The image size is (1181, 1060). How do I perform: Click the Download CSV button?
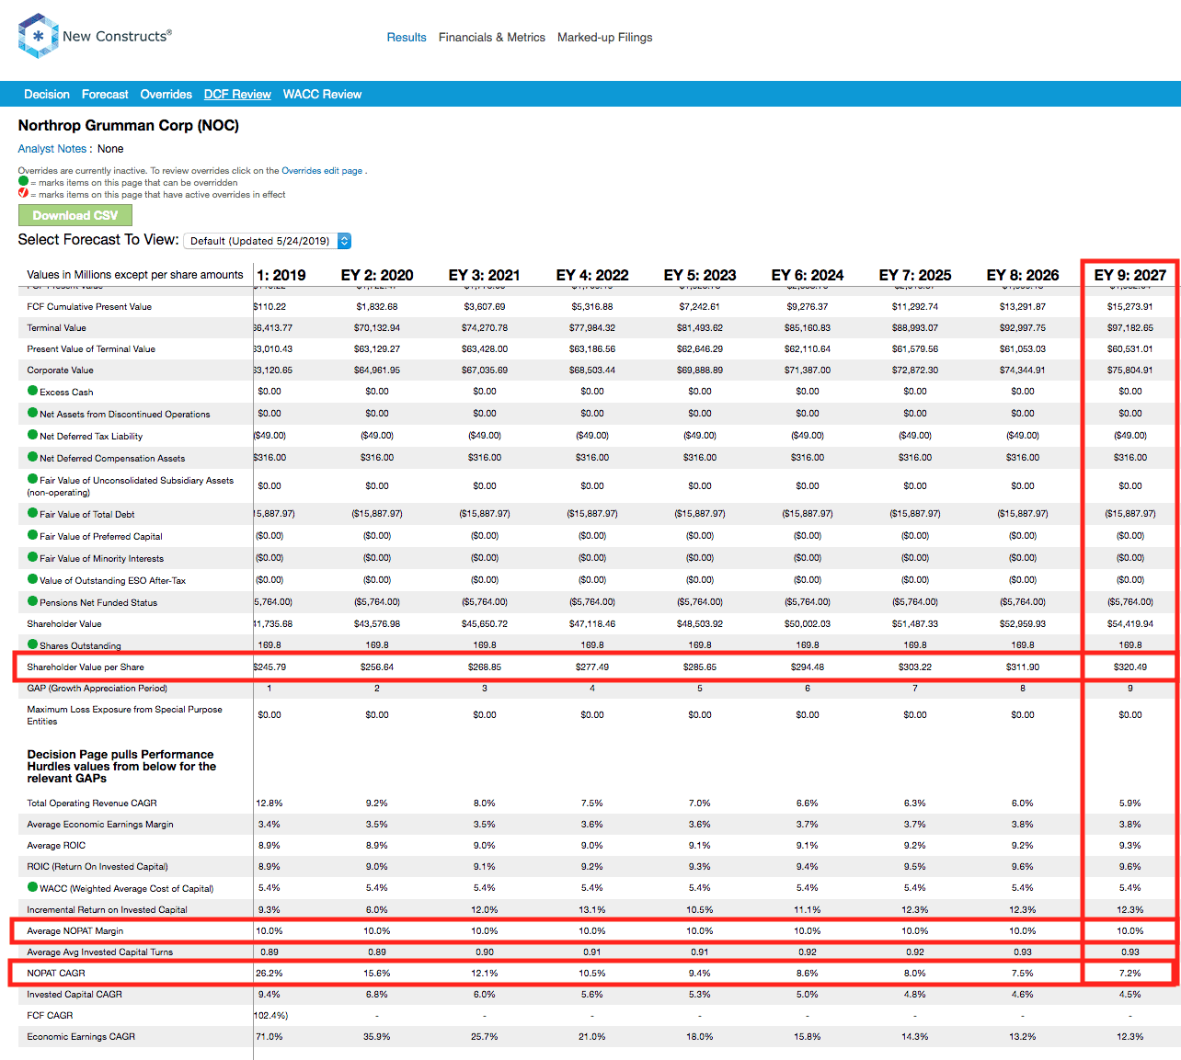pyautogui.click(x=75, y=215)
